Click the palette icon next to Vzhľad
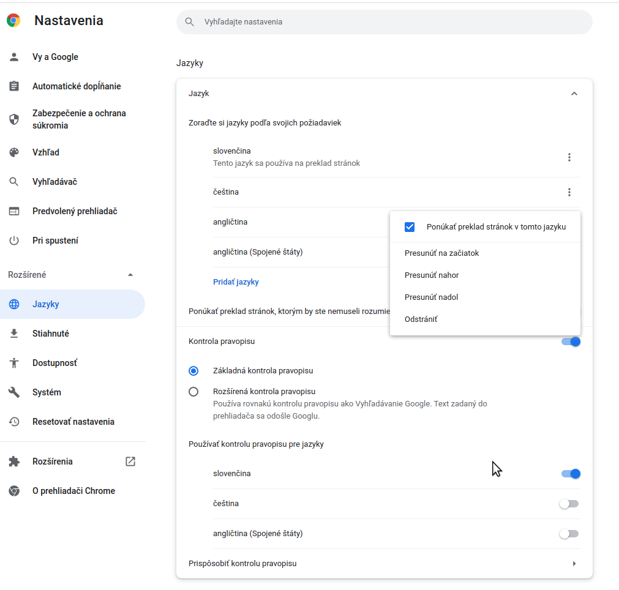Screen dimensions: 619x590 click(x=14, y=152)
